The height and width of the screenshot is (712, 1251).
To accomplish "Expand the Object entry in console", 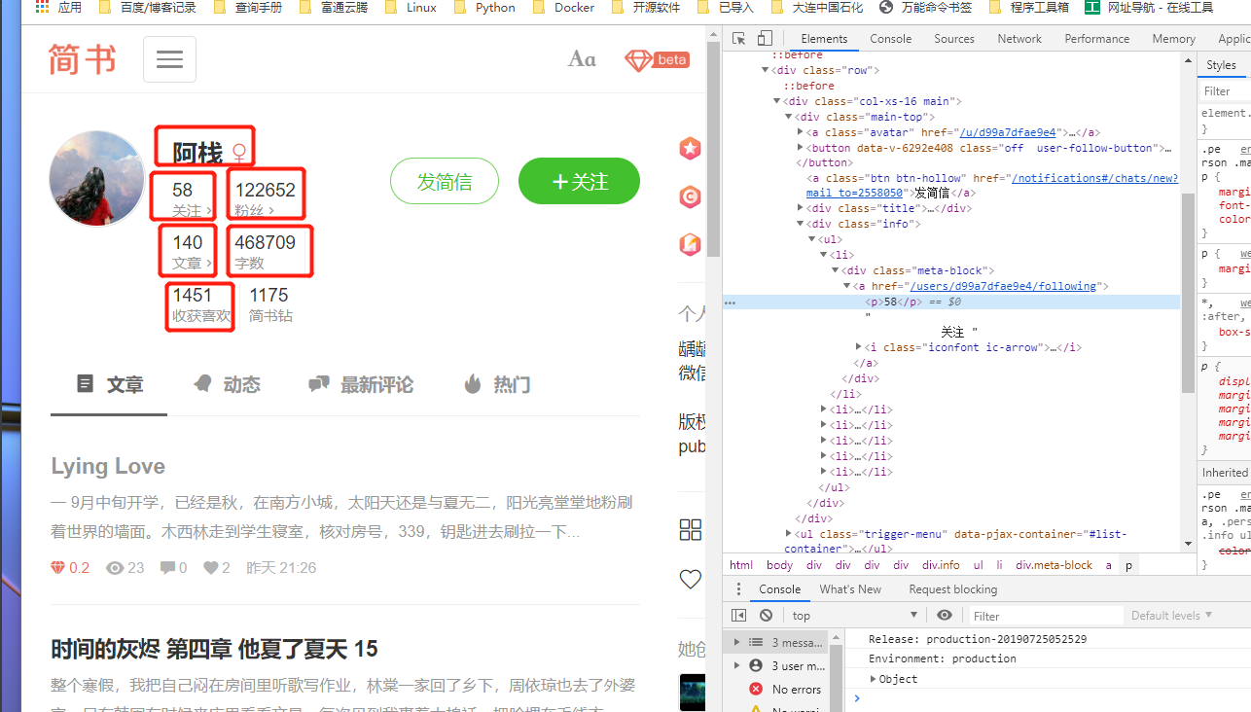I will click(874, 679).
